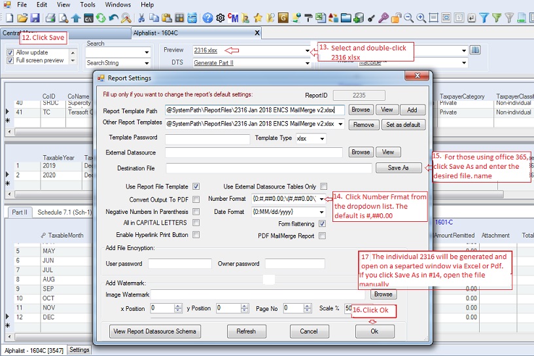Switch to the Settings bottom tab
The height and width of the screenshot is (356, 534).
pyautogui.click(x=79, y=350)
